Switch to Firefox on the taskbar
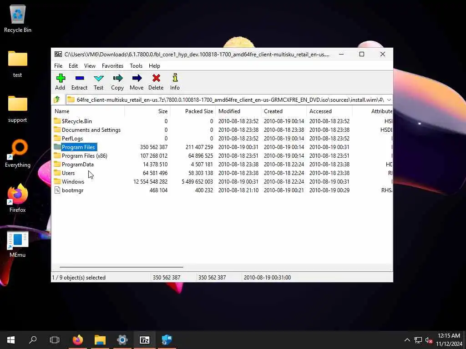Screen dimensions: 466x349 point(78,340)
